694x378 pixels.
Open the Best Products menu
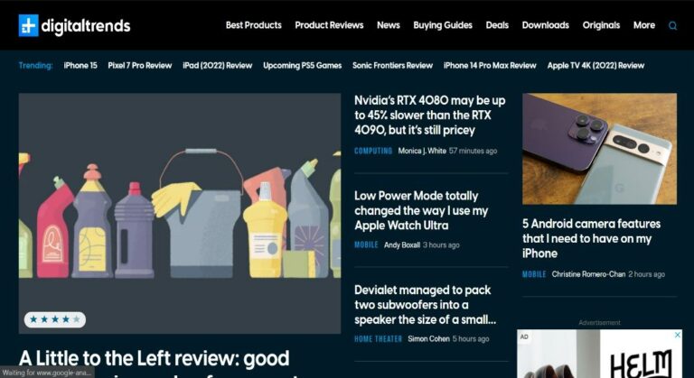[254, 25]
